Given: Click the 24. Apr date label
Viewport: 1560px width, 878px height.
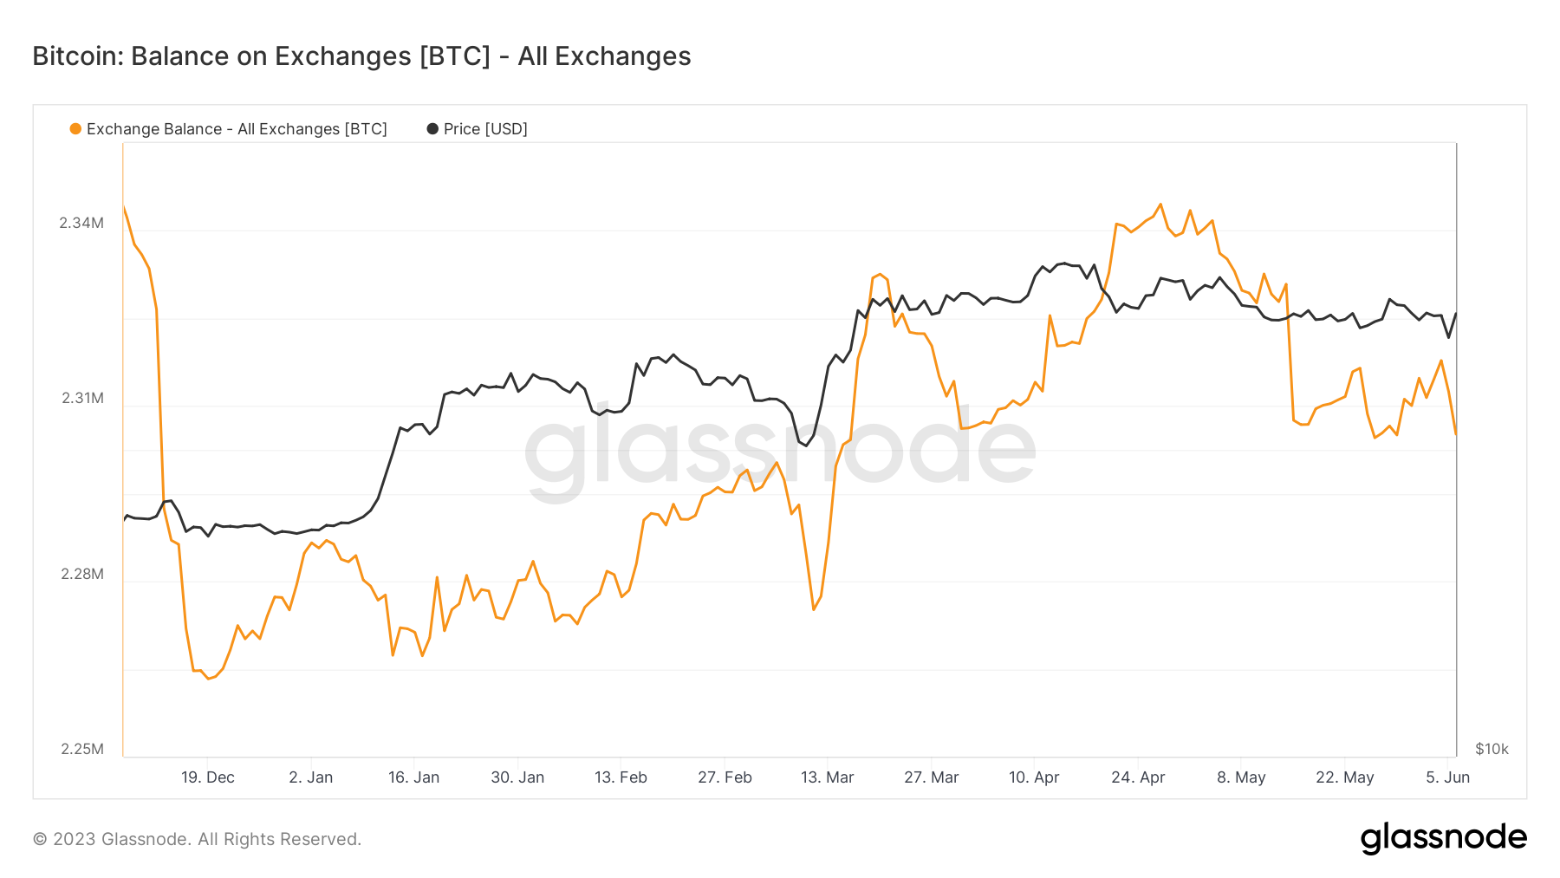Looking at the screenshot, I should pyautogui.click(x=1138, y=777).
